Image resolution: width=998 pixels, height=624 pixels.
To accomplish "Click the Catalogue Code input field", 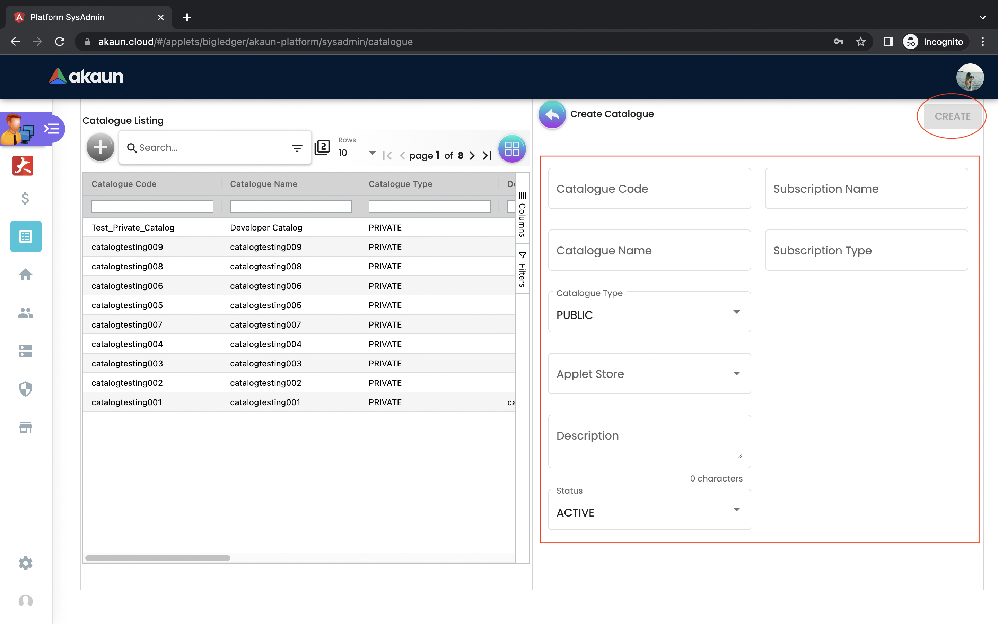I will (x=649, y=189).
